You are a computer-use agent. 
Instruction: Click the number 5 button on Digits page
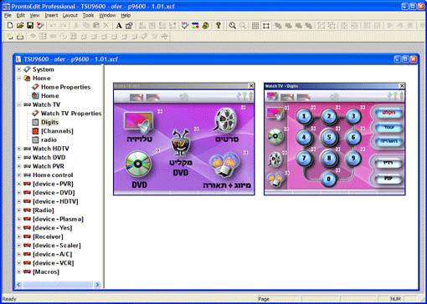tap(329, 137)
